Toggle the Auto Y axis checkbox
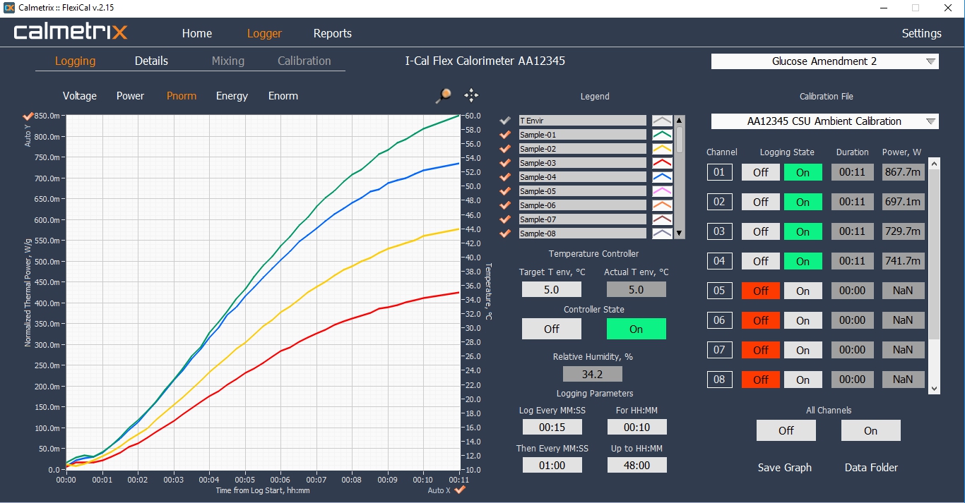Screen dimensions: 965x503 [x=28, y=116]
